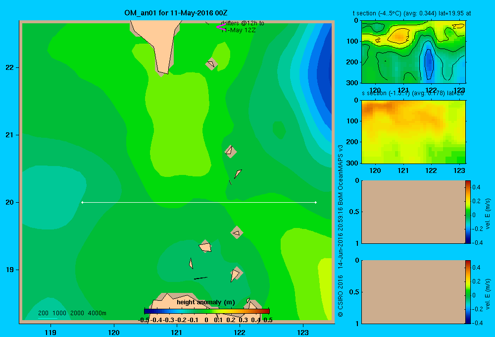Click the '100' depth label on the t section

352,41
